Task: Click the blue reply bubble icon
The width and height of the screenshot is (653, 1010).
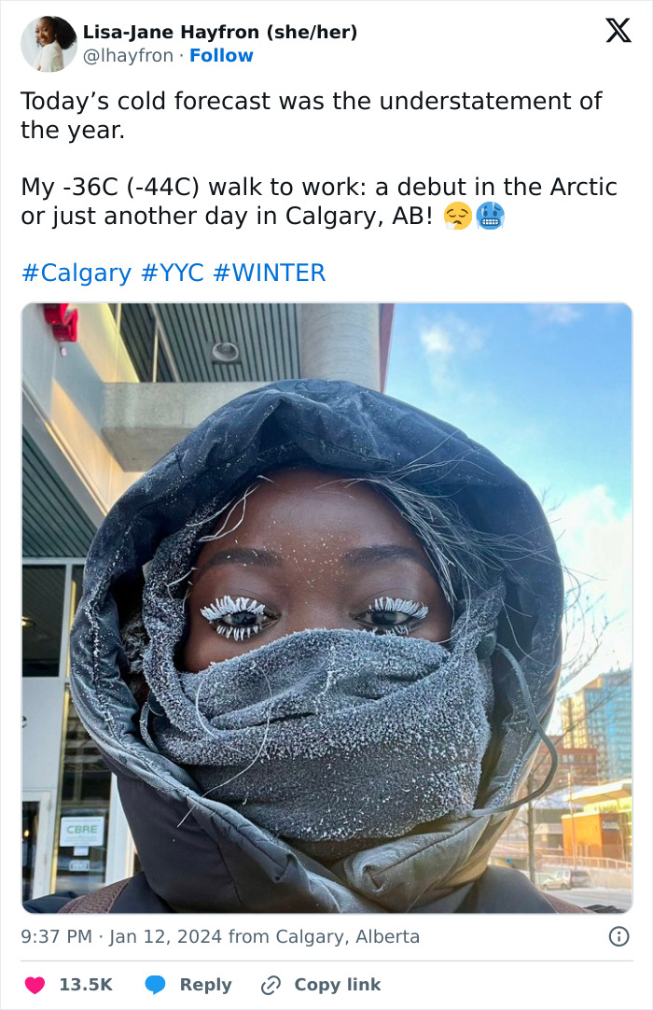Action: click(155, 985)
